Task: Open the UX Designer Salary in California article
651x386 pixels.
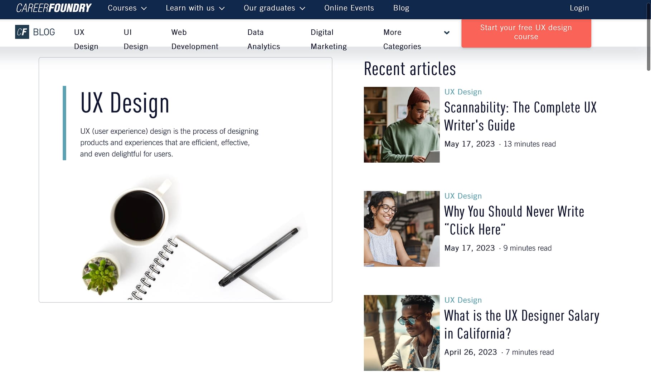Action: (521, 324)
